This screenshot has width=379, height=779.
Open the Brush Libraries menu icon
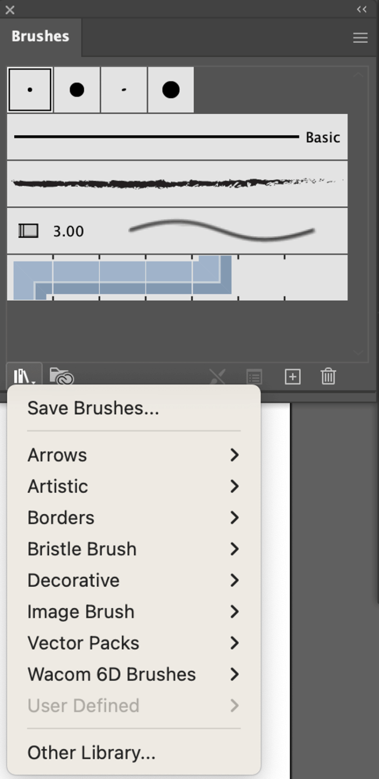[20, 376]
